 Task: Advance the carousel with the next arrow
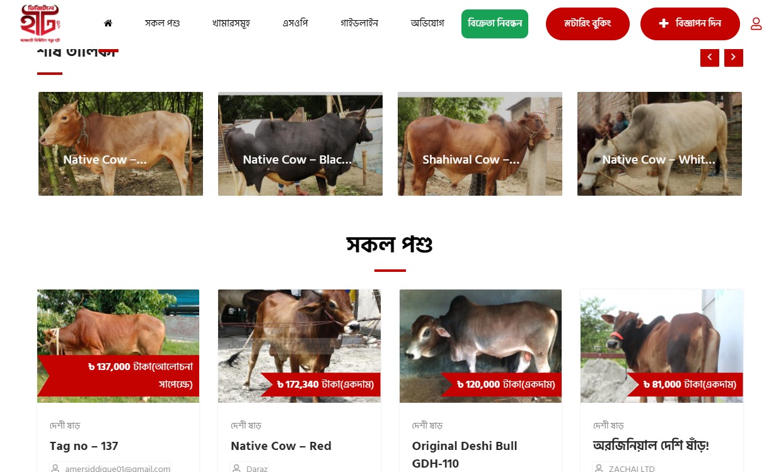point(734,57)
